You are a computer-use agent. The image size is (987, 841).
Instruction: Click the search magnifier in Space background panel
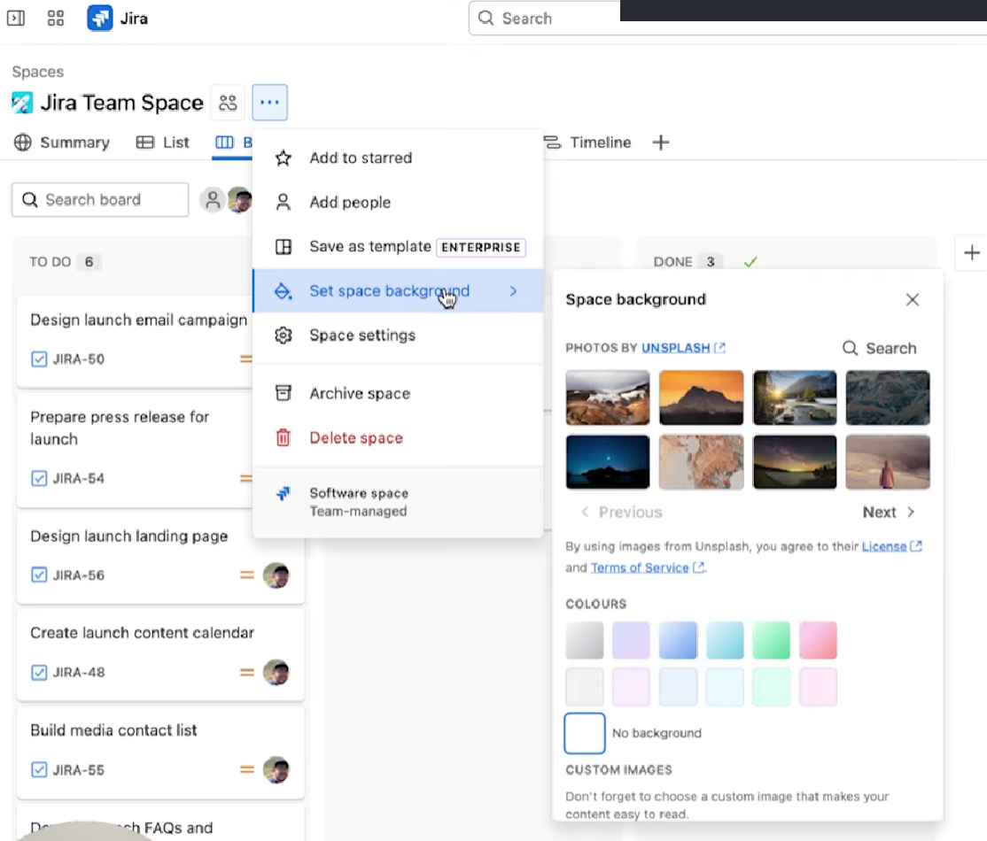850,348
